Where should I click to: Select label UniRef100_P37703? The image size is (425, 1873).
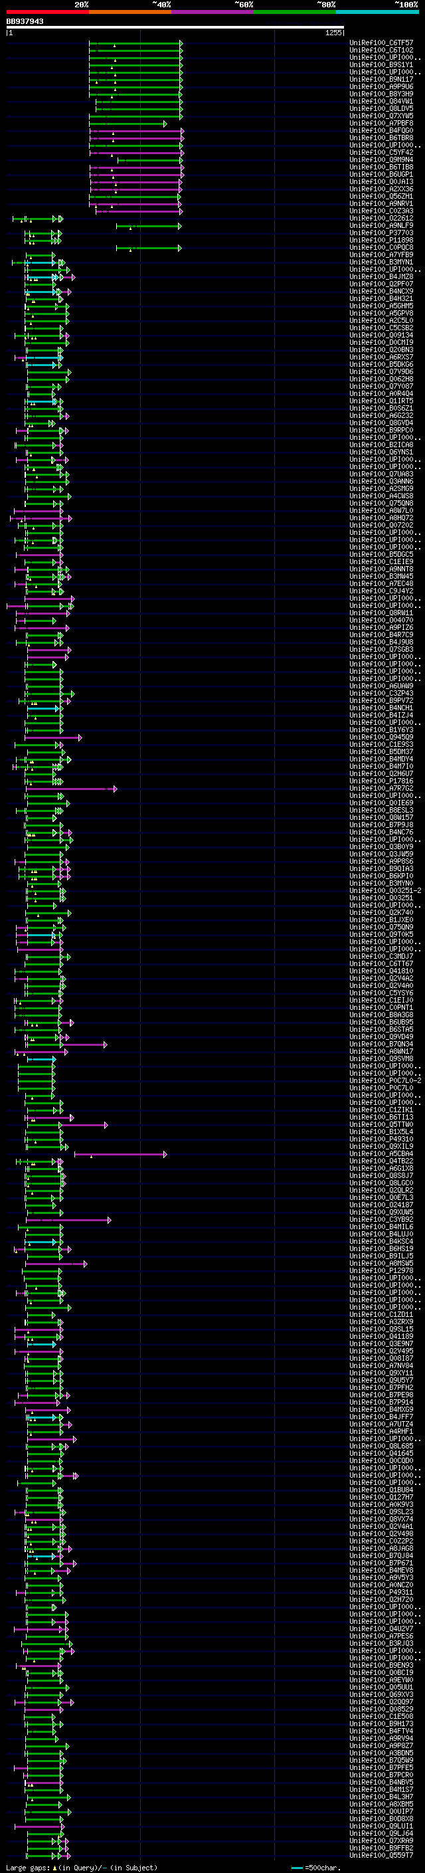pos(381,233)
